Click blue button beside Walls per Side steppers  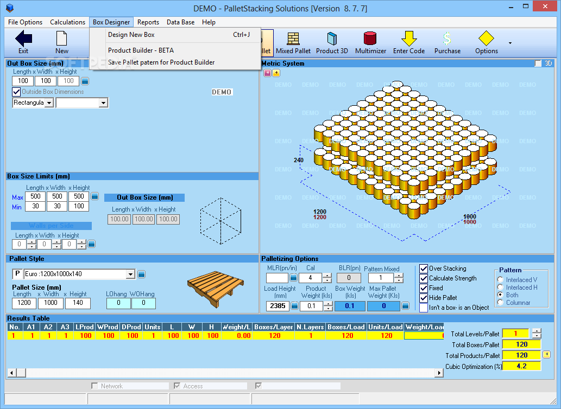point(92,244)
